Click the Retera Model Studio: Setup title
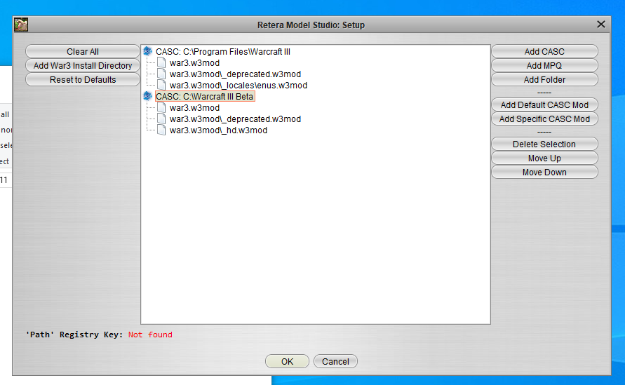 (311, 25)
